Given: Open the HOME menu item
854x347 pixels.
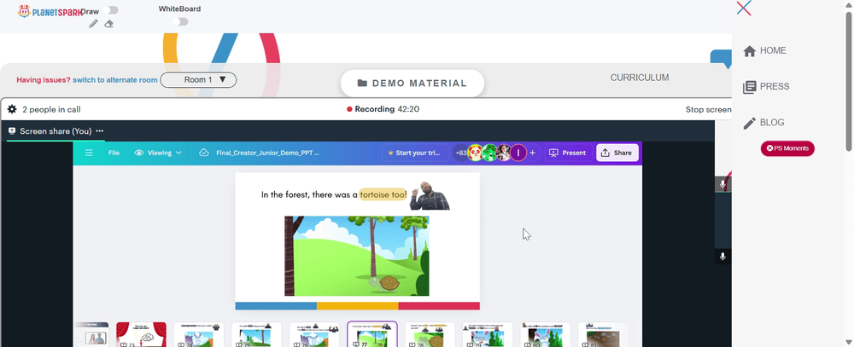Looking at the screenshot, I should (x=773, y=50).
